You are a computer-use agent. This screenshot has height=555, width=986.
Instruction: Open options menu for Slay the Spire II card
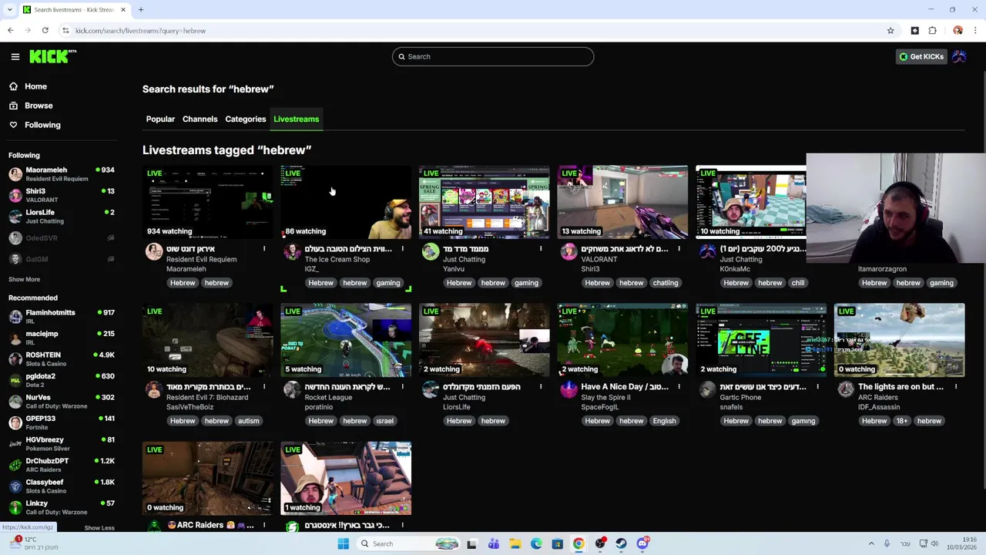click(679, 387)
